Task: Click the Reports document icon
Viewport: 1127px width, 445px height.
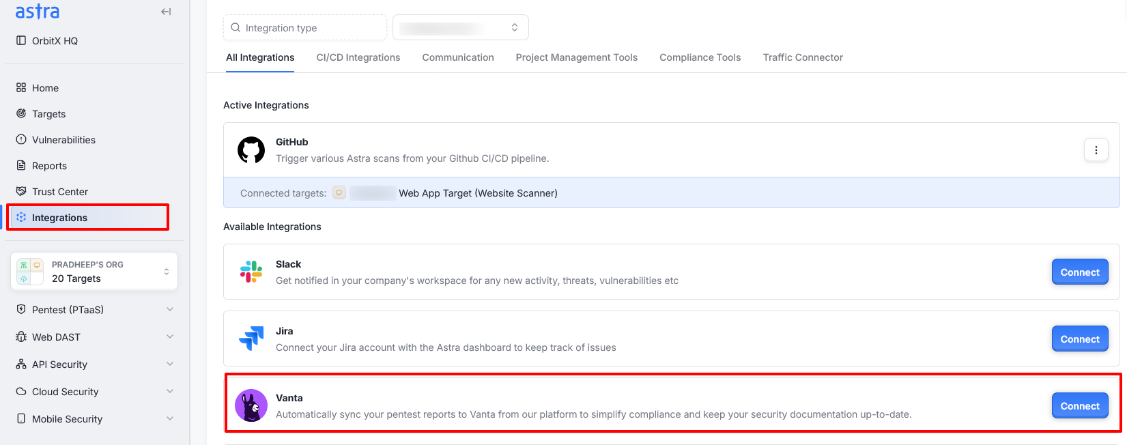Action: (x=21, y=165)
